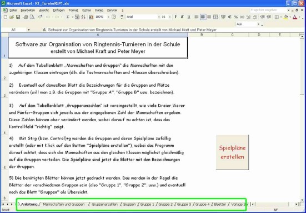Toggle bold formatting (F)
The width and height of the screenshot is (306, 213).
tap(176, 17)
